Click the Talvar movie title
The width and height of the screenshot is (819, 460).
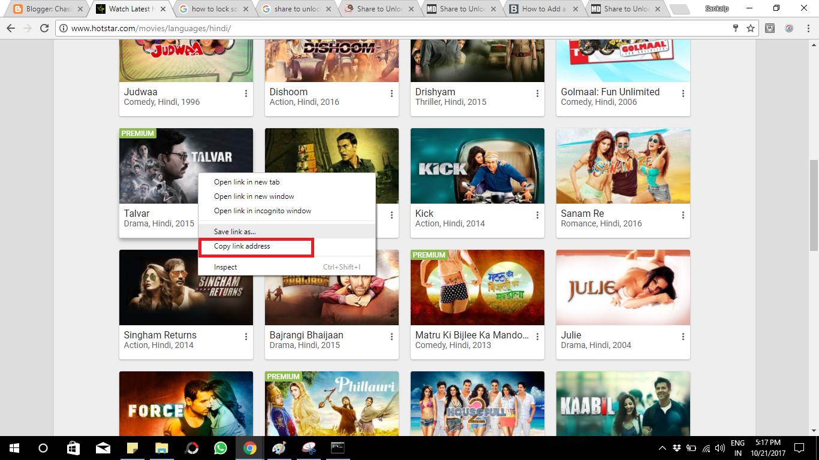(x=137, y=213)
